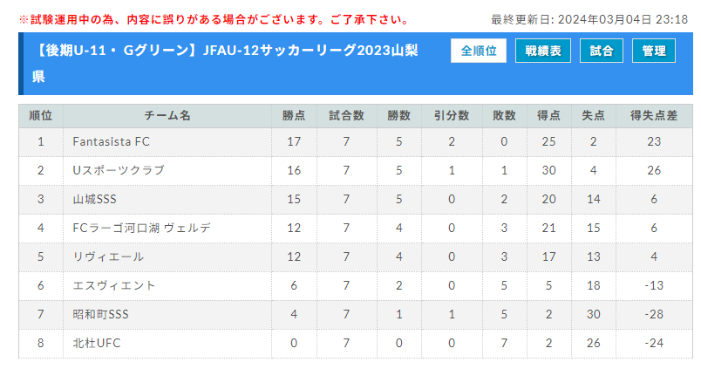The image size is (701, 369).
Task: Click the 失点 column header
Action: pos(593,116)
